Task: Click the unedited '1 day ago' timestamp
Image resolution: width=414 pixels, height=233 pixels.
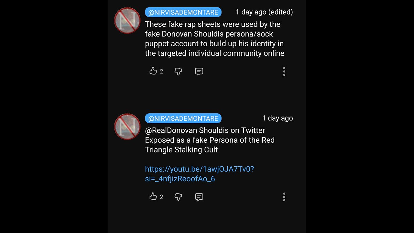Action: point(277,118)
